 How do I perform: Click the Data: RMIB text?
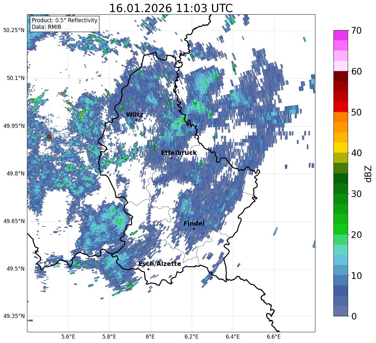tap(46, 27)
